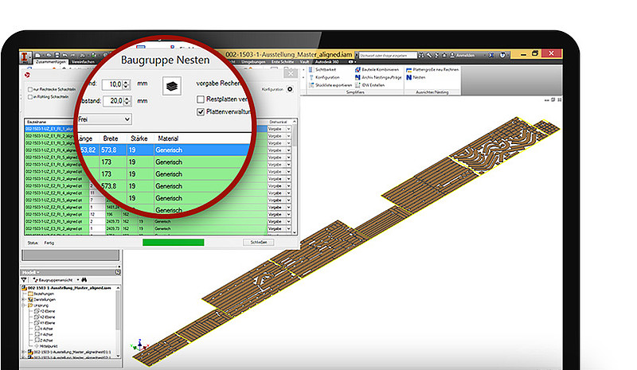Toggle 'in Rohling Schachteln' checkbox
Screen dimensions: 637x370
(x=30, y=97)
